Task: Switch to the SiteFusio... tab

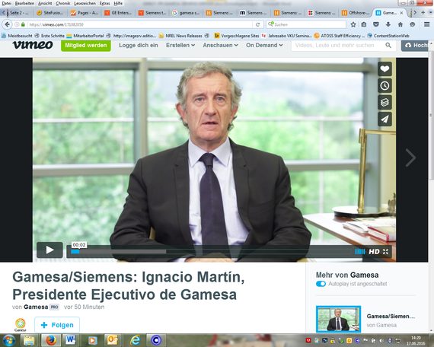Action: point(50,13)
